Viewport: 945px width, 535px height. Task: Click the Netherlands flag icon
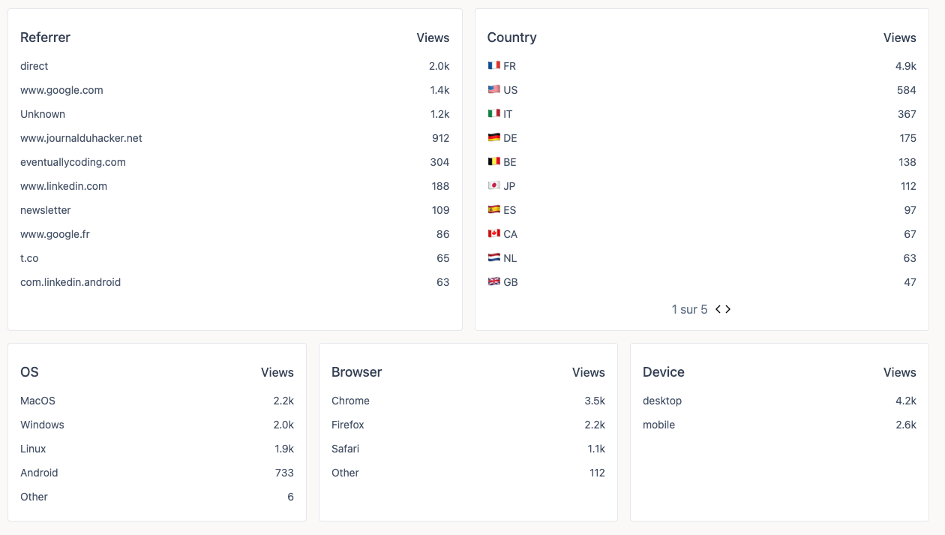click(493, 258)
